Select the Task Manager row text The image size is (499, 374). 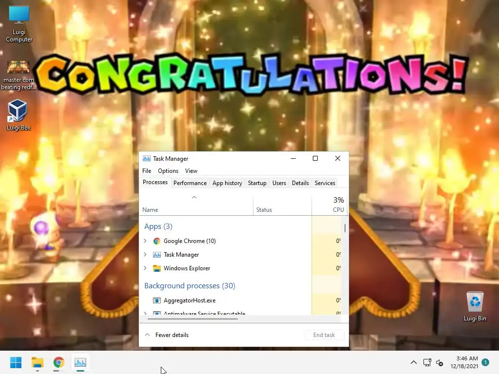click(181, 255)
